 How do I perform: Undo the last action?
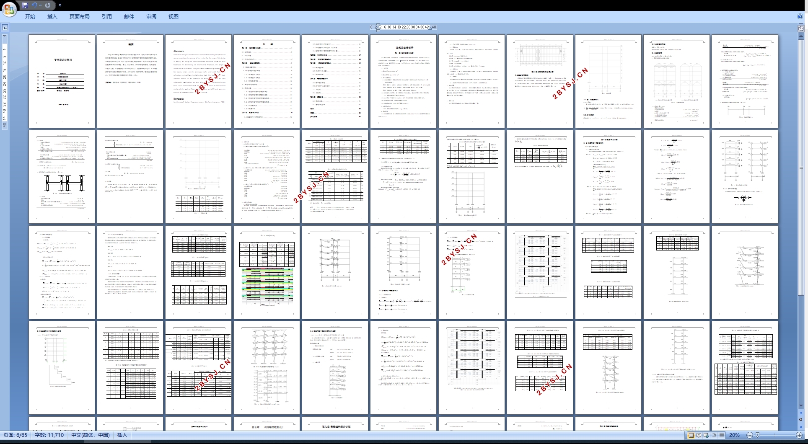pyautogui.click(x=35, y=5)
